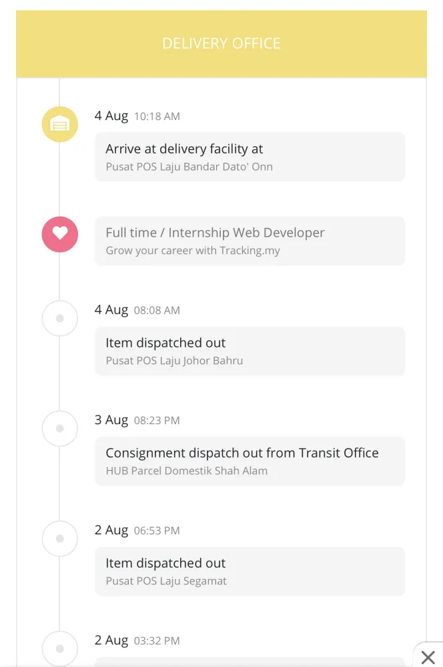Click the 3 Aug 08:23 PM timestamp
This screenshot has width=443, height=667.
tap(137, 420)
